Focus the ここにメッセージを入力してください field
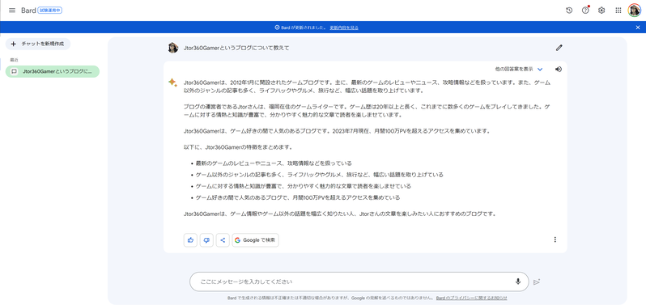Viewport: 646px width, 305px height. pyautogui.click(x=359, y=282)
